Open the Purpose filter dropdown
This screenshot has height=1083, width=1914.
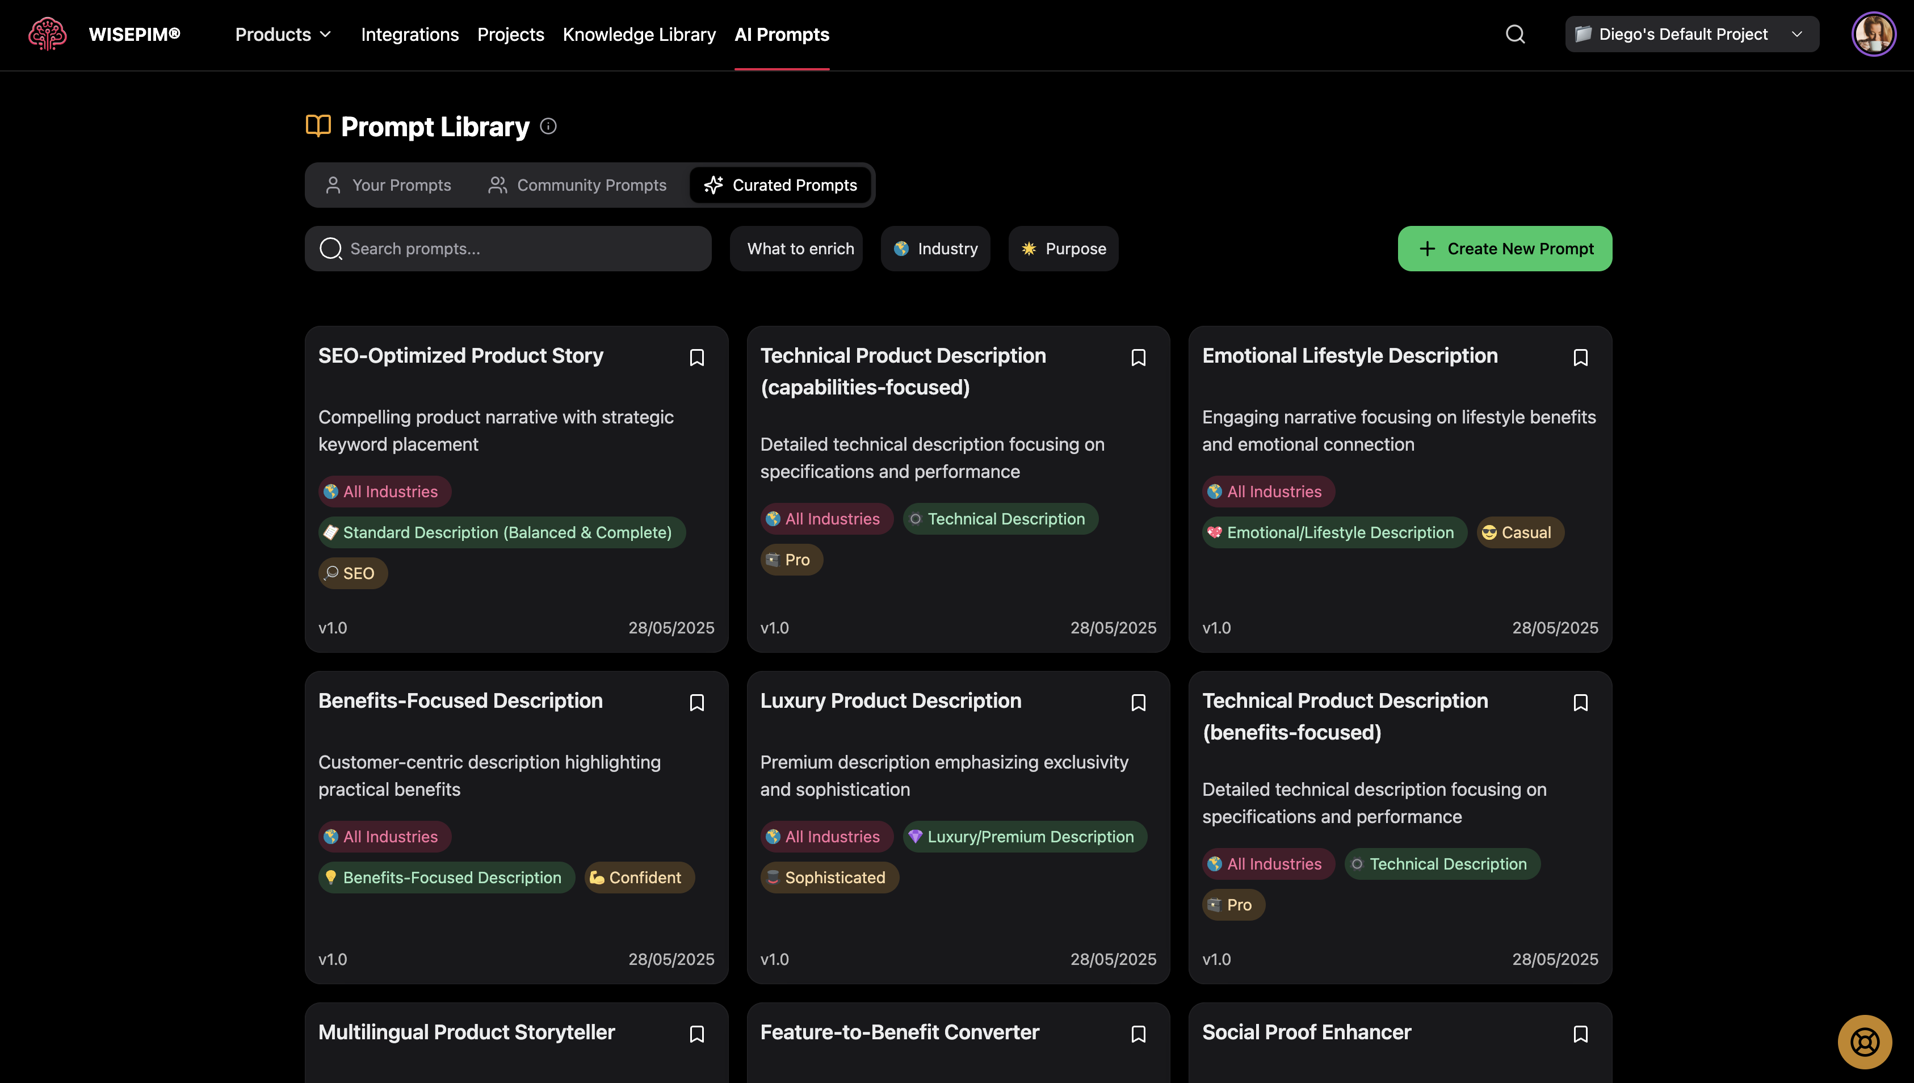[x=1063, y=249]
